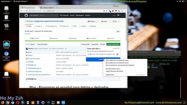Open Firefox from the bottom dock
187x105 pixels.
tap(3, 102)
